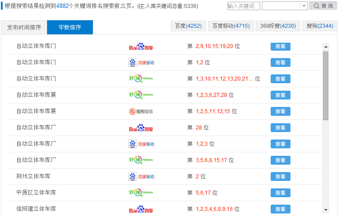Click Baidu logo in 信阳建立体车库 row
The image size is (338, 217).
pos(141,209)
